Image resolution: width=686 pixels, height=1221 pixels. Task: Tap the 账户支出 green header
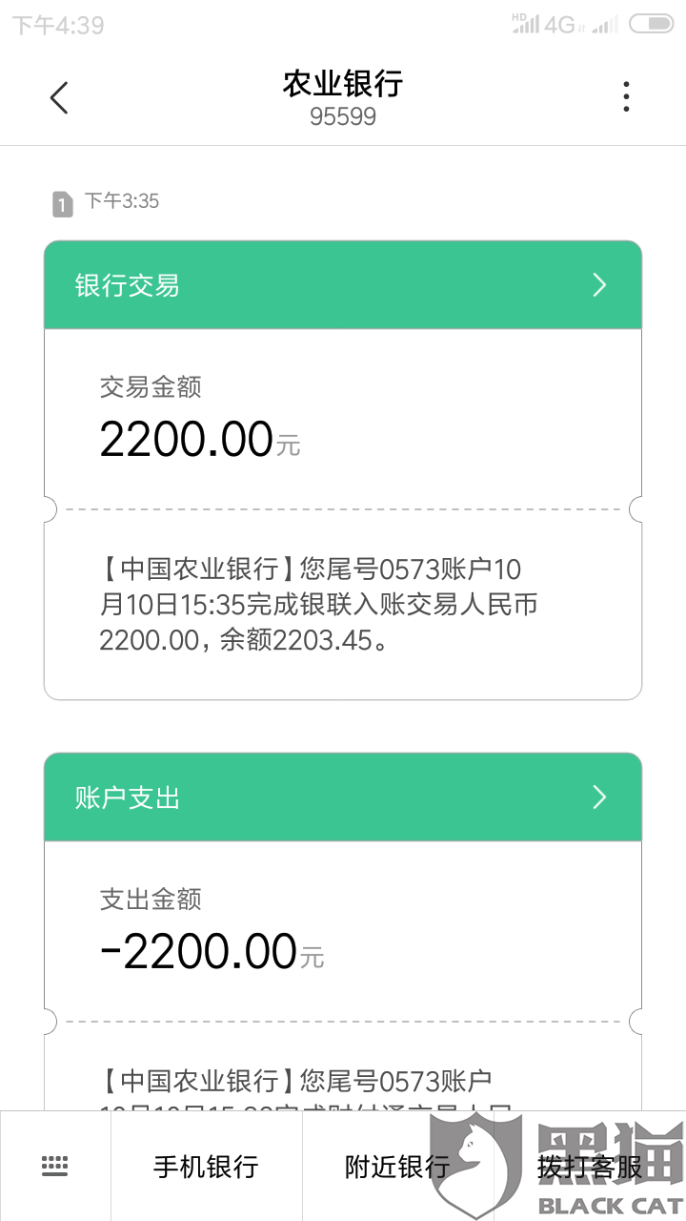tap(286, 797)
